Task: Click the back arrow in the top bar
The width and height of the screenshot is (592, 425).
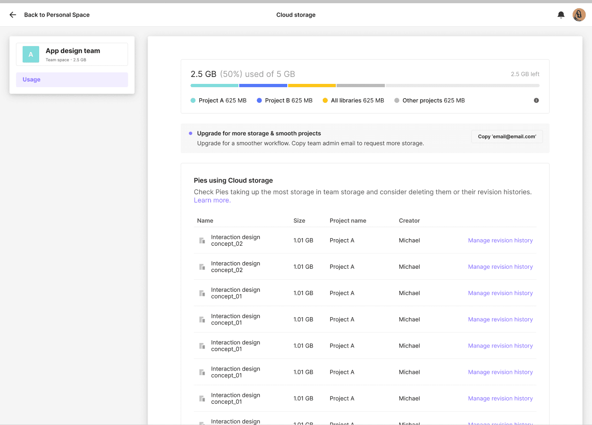Action: click(x=12, y=14)
